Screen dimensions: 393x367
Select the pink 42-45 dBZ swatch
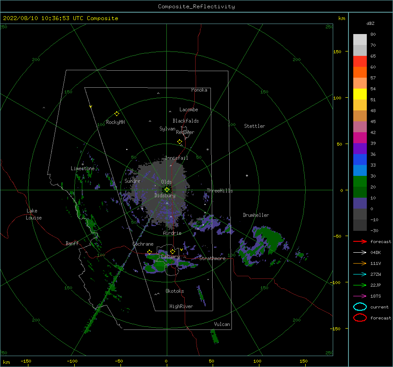click(x=360, y=127)
